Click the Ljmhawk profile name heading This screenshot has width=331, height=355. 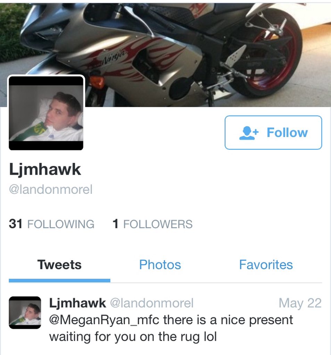click(x=45, y=169)
